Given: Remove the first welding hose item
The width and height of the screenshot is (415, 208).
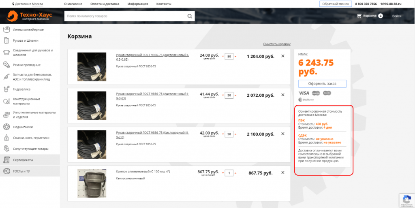Looking at the screenshot, I should point(283,56).
